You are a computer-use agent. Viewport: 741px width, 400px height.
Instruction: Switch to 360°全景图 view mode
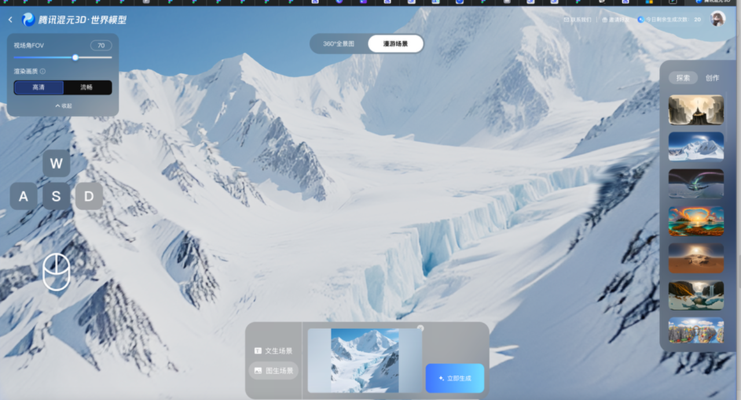[339, 44]
